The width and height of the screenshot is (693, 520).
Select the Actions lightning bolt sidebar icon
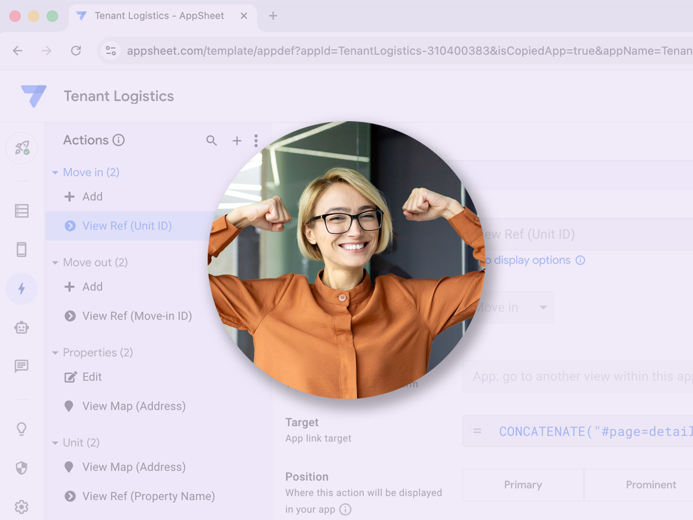(x=21, y=288)
